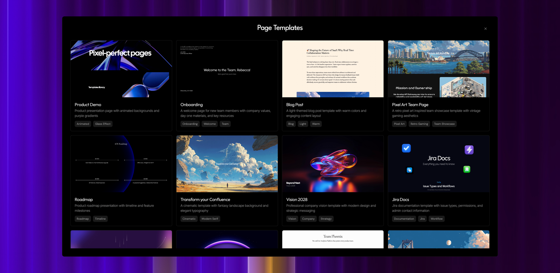
Task: Select the Warm tag under Blog Post
Action: pyautogui.click(x=316, y=124)
